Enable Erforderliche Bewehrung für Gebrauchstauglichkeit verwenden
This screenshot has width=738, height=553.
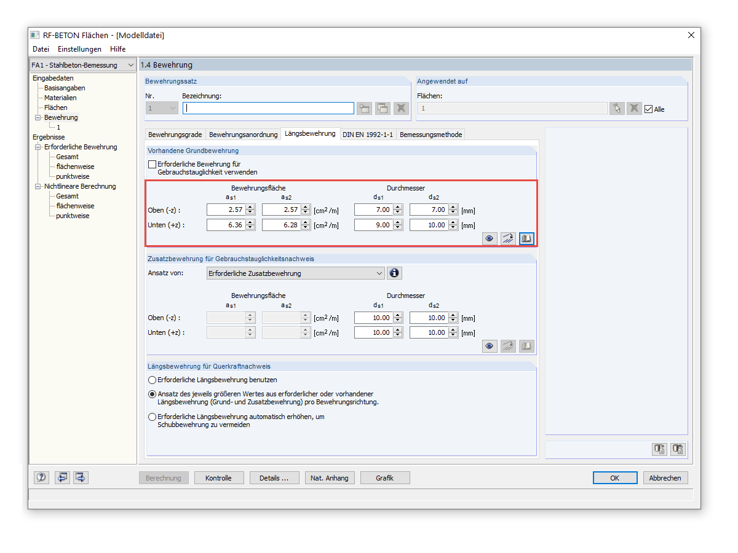pos(152,165)
